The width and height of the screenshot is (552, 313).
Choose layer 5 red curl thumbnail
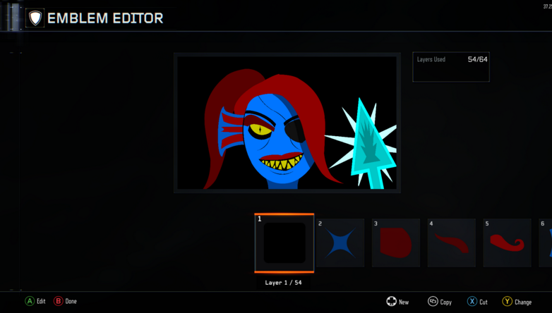[x=507, y=243]
